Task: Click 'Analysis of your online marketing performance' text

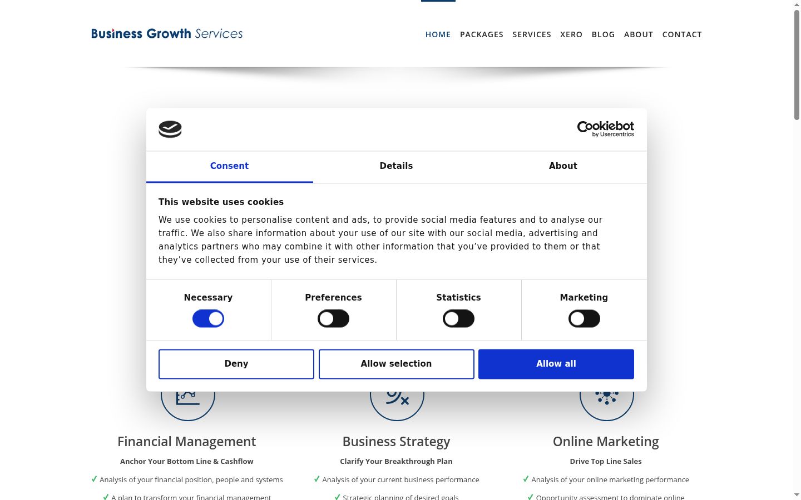Action: 610,480
